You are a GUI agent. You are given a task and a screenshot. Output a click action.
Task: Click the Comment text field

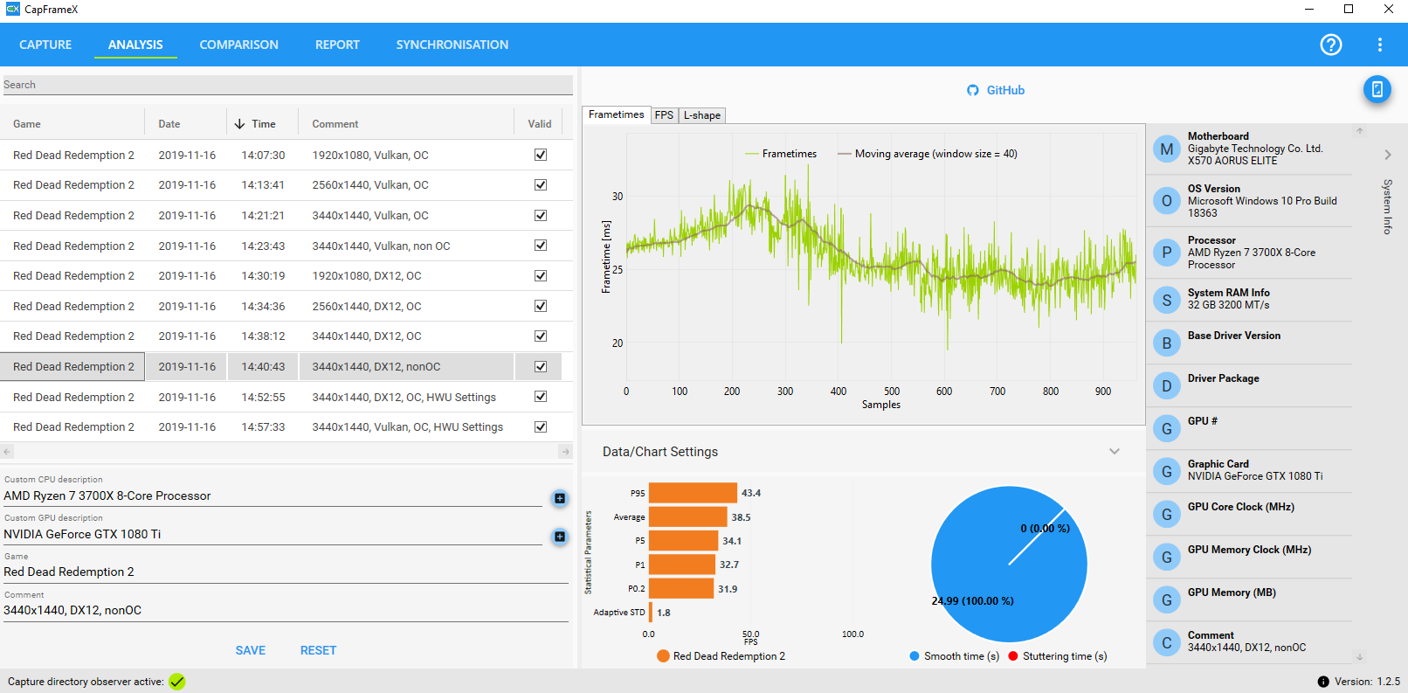tap(286, 611)
